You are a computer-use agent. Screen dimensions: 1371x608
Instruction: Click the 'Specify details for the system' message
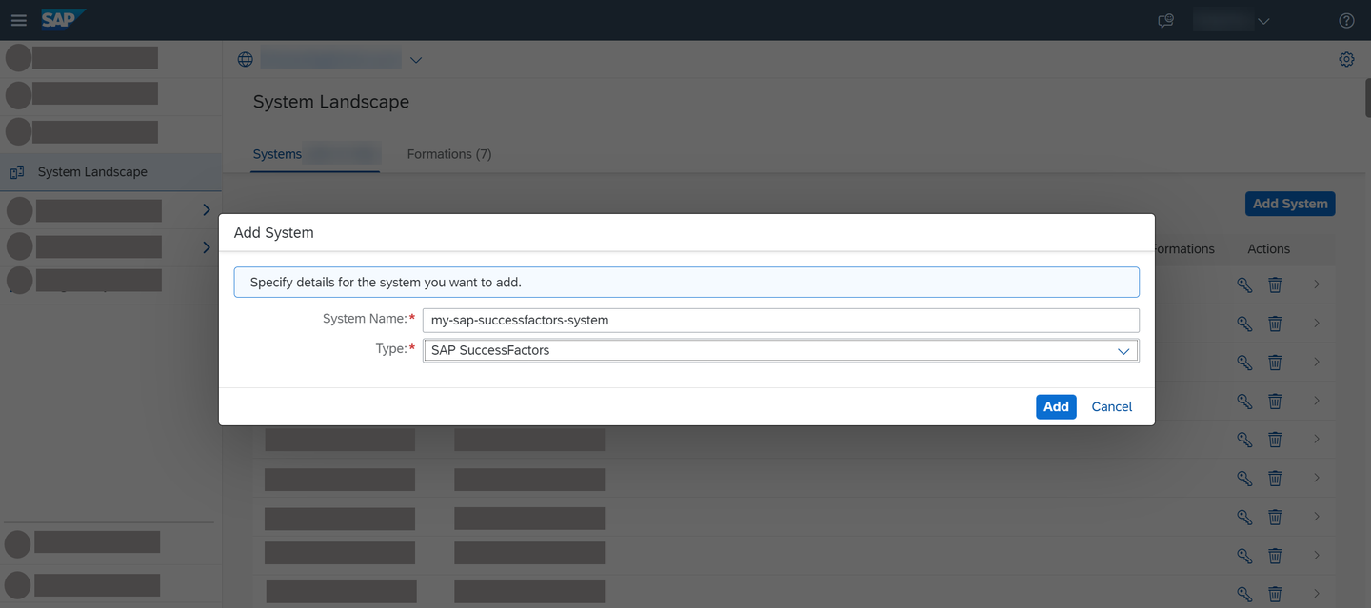(686, 283)
